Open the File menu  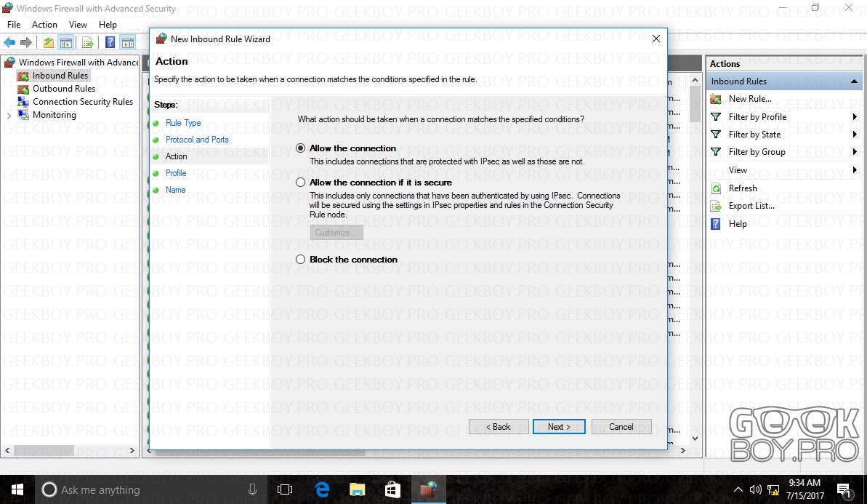(14, 24)
